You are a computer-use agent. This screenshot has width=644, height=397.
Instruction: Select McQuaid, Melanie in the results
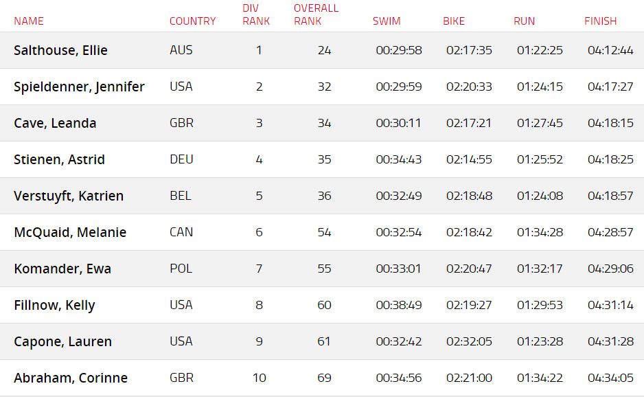(70, 232)
